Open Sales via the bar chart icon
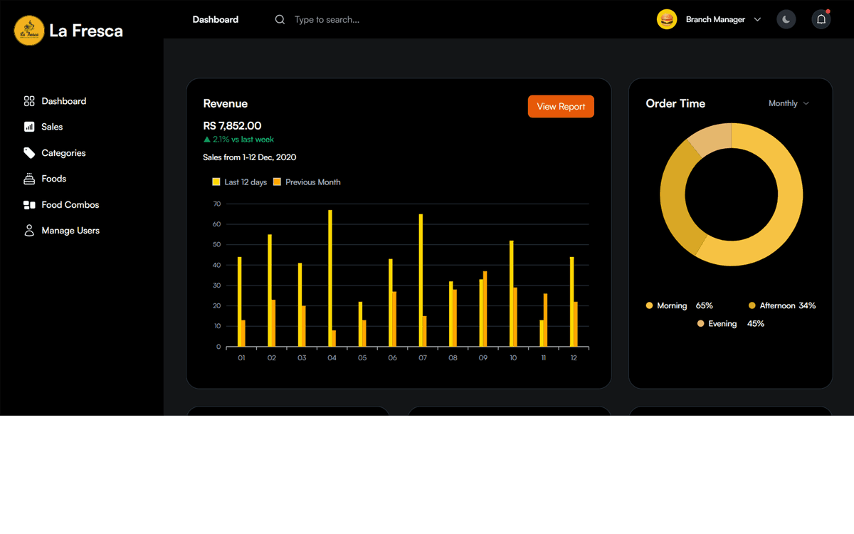Screen dimensions: 854x534 pyautogui.click(x=29, y=127)
